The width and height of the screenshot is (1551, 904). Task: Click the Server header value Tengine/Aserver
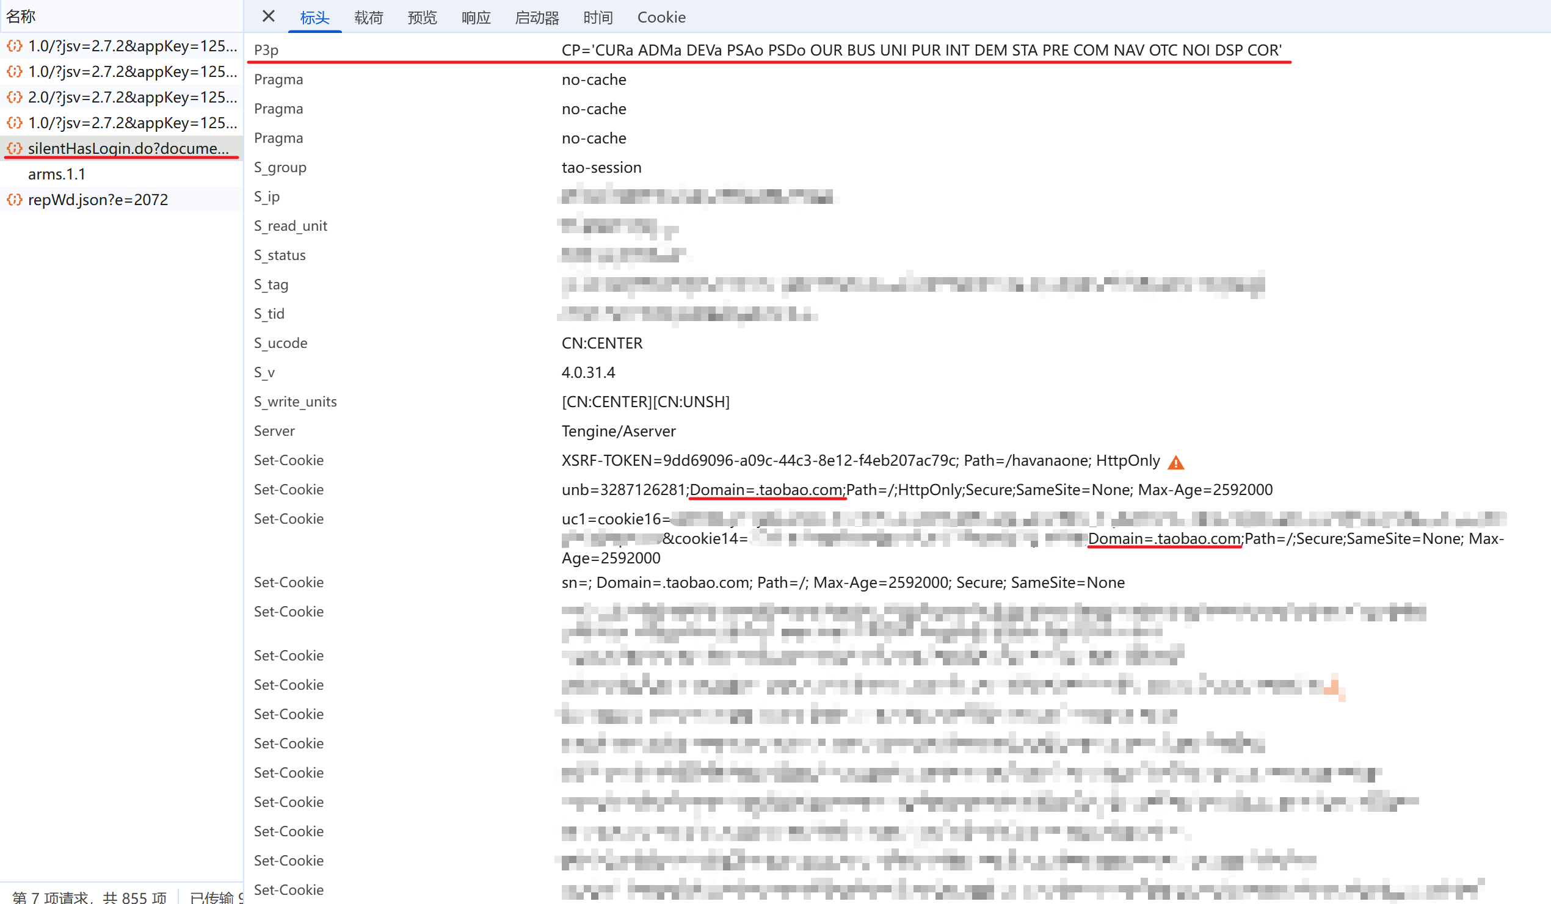[618, 431]
